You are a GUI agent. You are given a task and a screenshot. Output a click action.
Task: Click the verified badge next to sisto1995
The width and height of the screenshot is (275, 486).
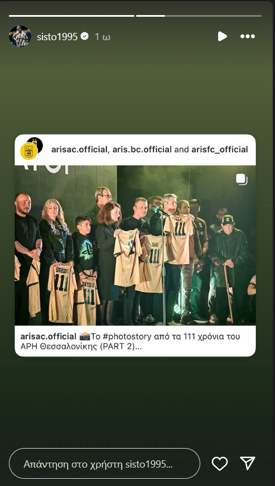point(85,36)
